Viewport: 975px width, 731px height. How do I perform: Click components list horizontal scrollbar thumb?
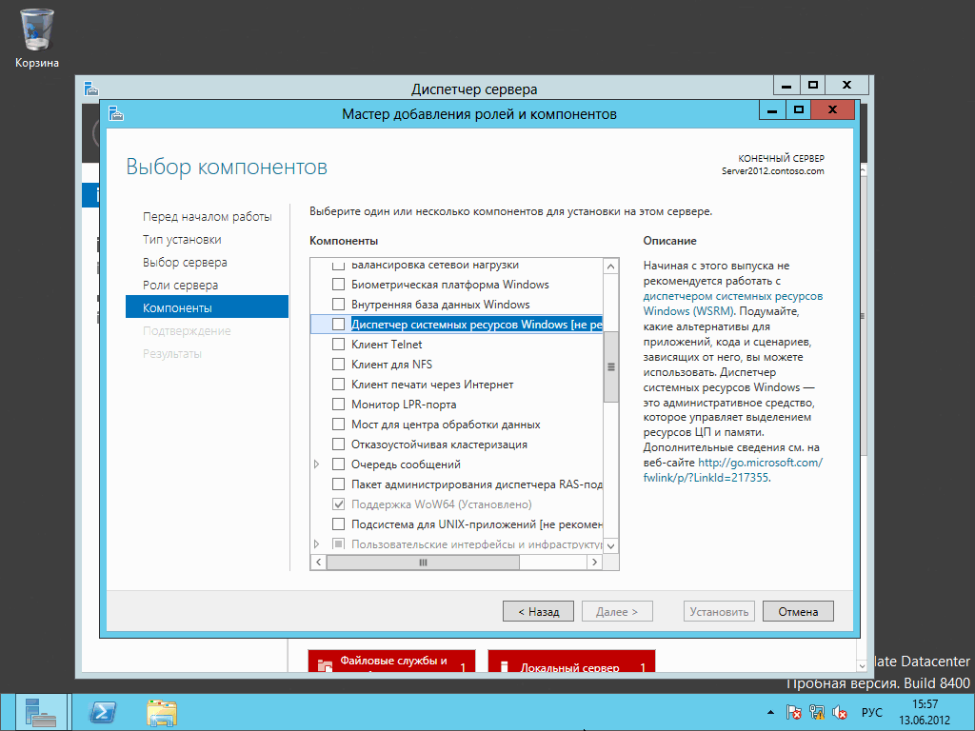[423, 563]
